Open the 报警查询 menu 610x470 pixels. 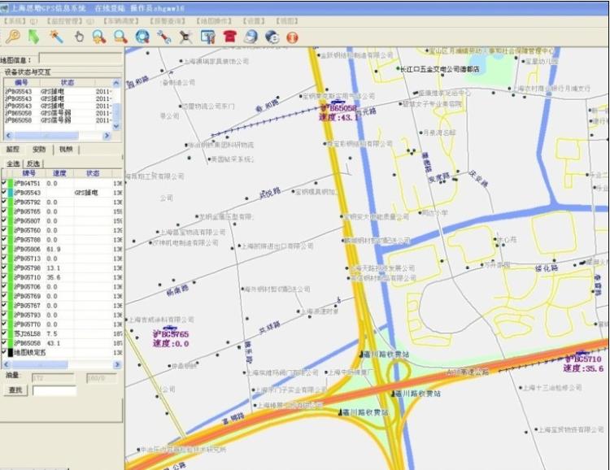pyautogui.click(x=168, y=21)
